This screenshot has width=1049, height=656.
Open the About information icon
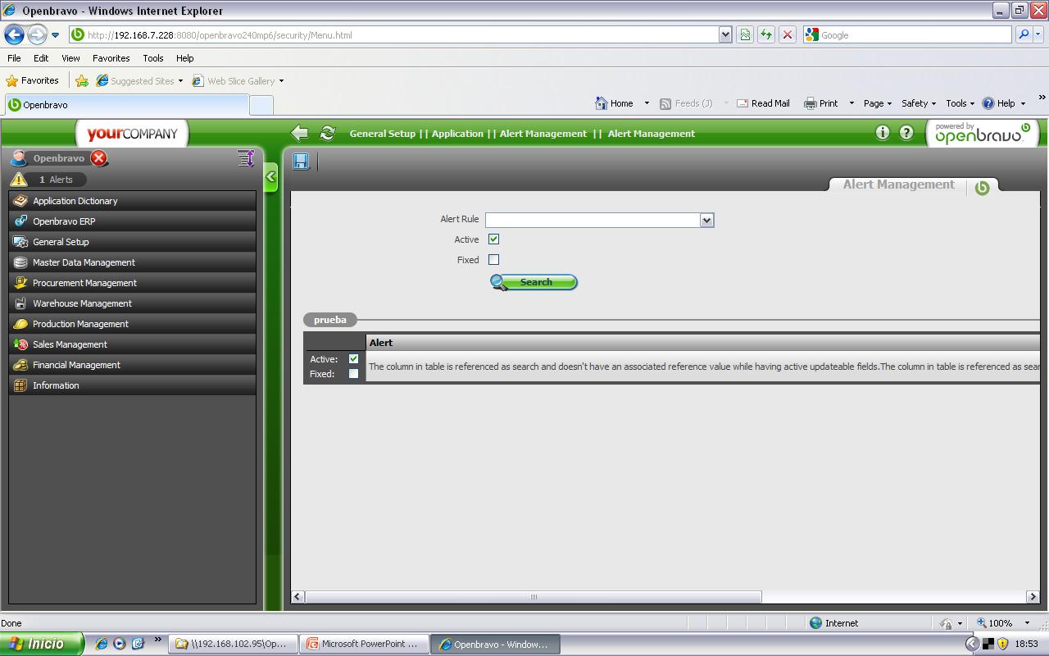point(883,133)
